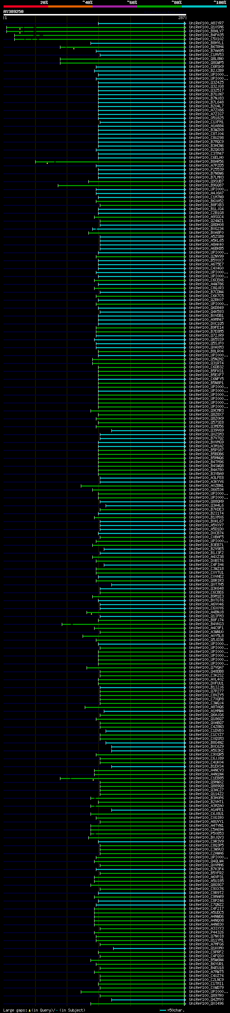Click the yellow gap marker in the UniRef100_B8AR56 row
The image size is (230, 1013).
(47, 163)
